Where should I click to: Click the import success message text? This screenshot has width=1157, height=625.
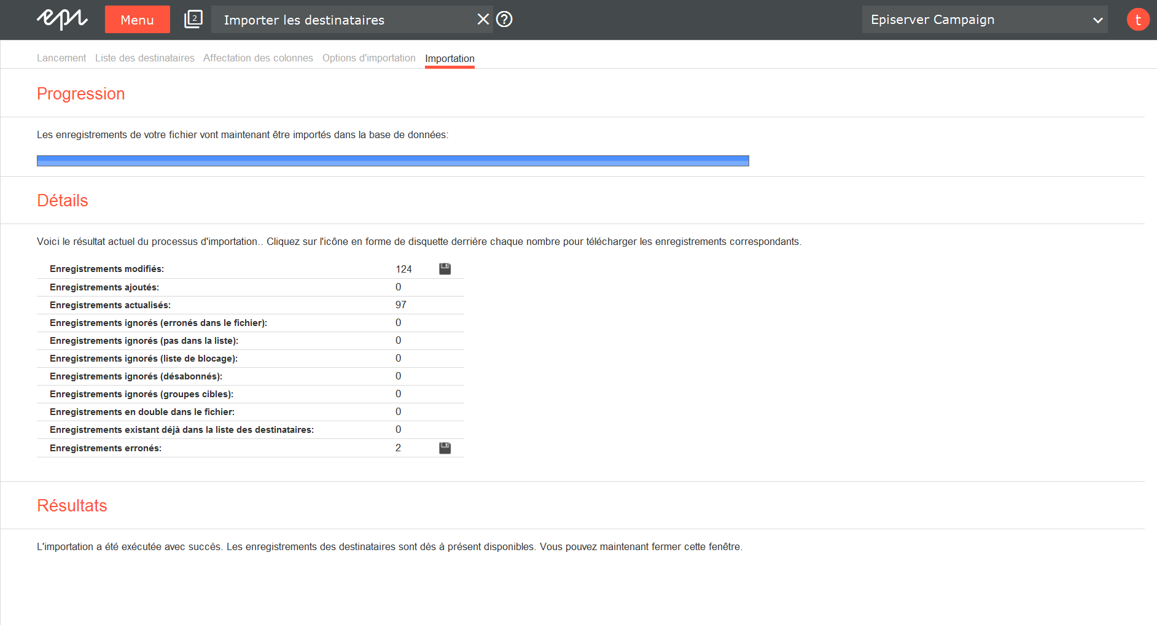click(x=389, y=546)
